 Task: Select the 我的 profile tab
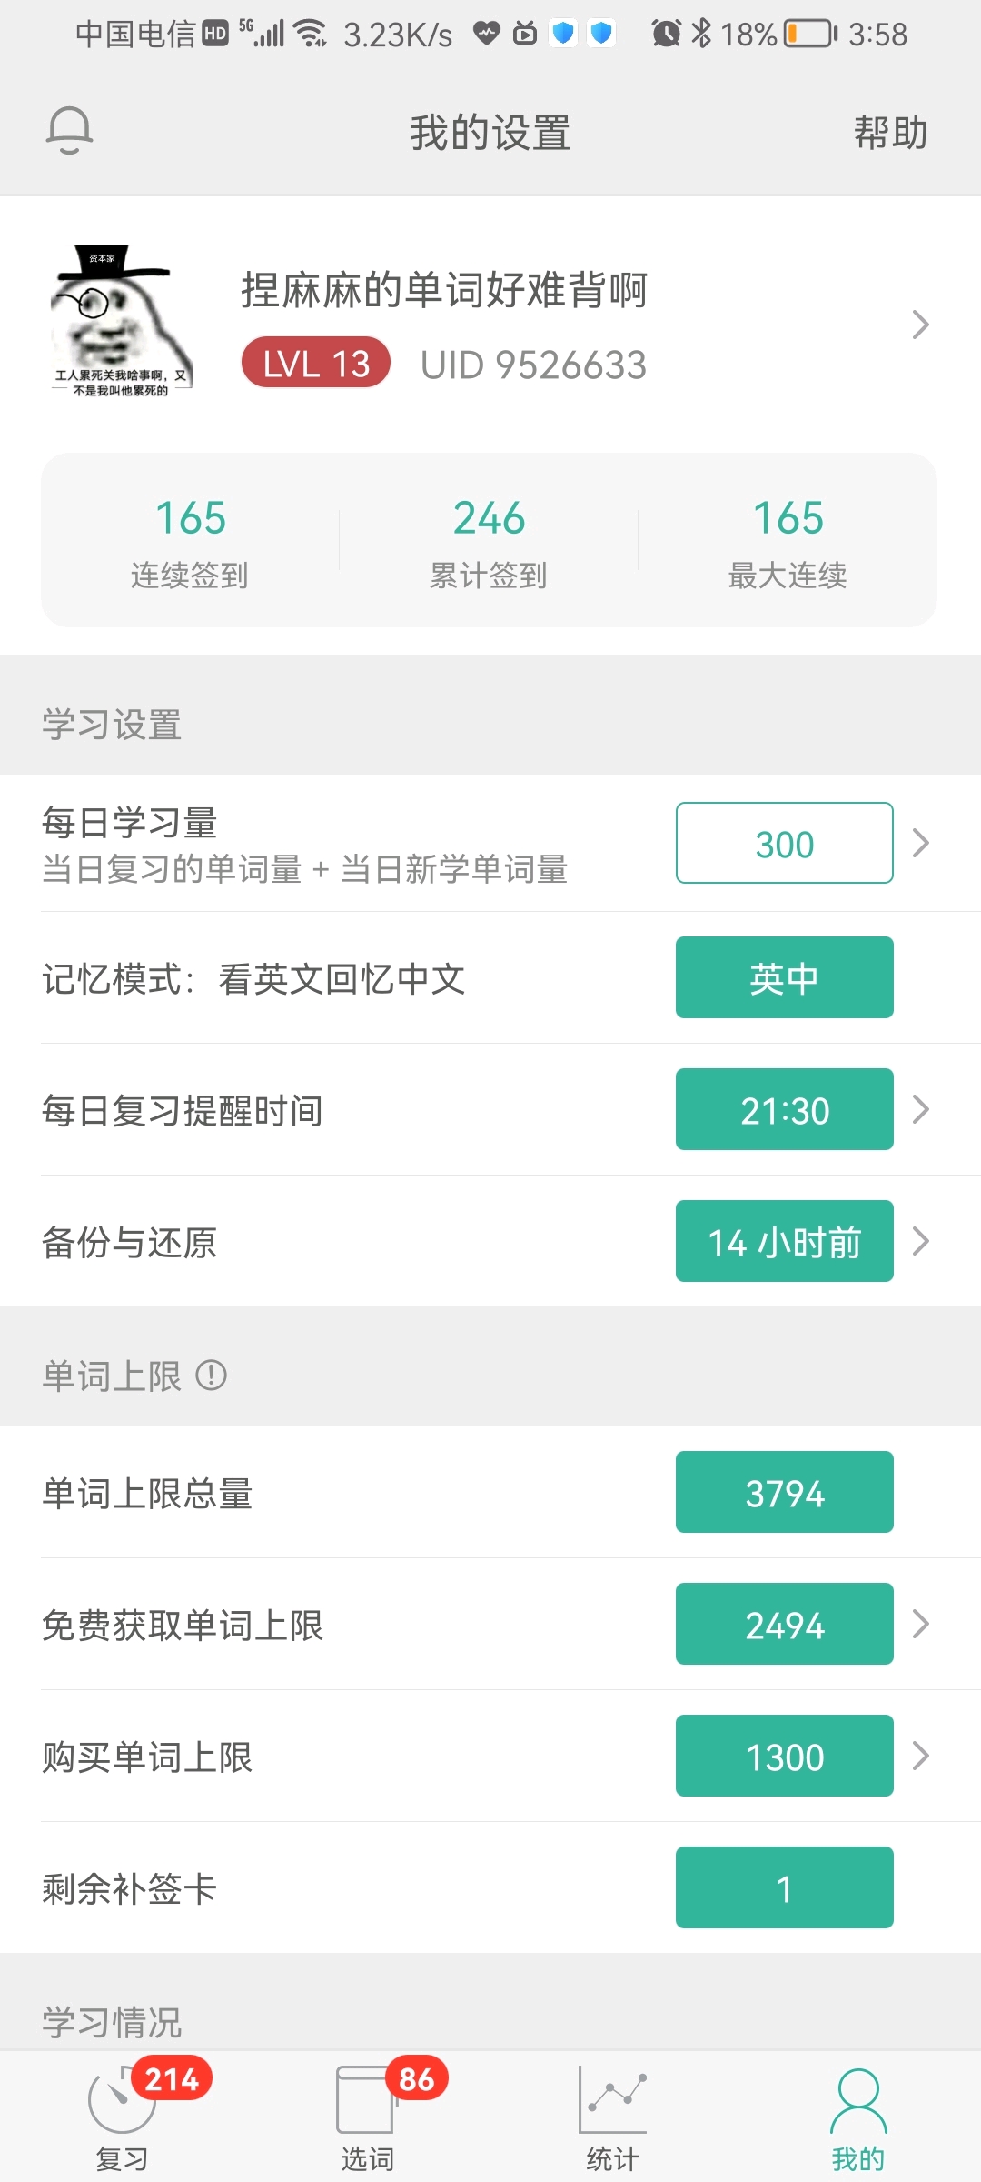coord(858,2115)
